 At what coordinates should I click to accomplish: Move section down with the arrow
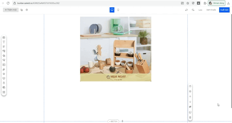[x=190, y=102]
